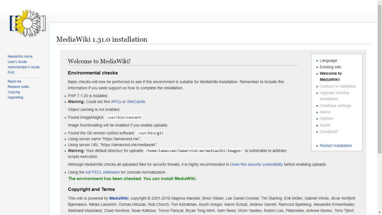Follow the WinCache link
This screenshot has width=382, height=215.
(x=136, y=102)
